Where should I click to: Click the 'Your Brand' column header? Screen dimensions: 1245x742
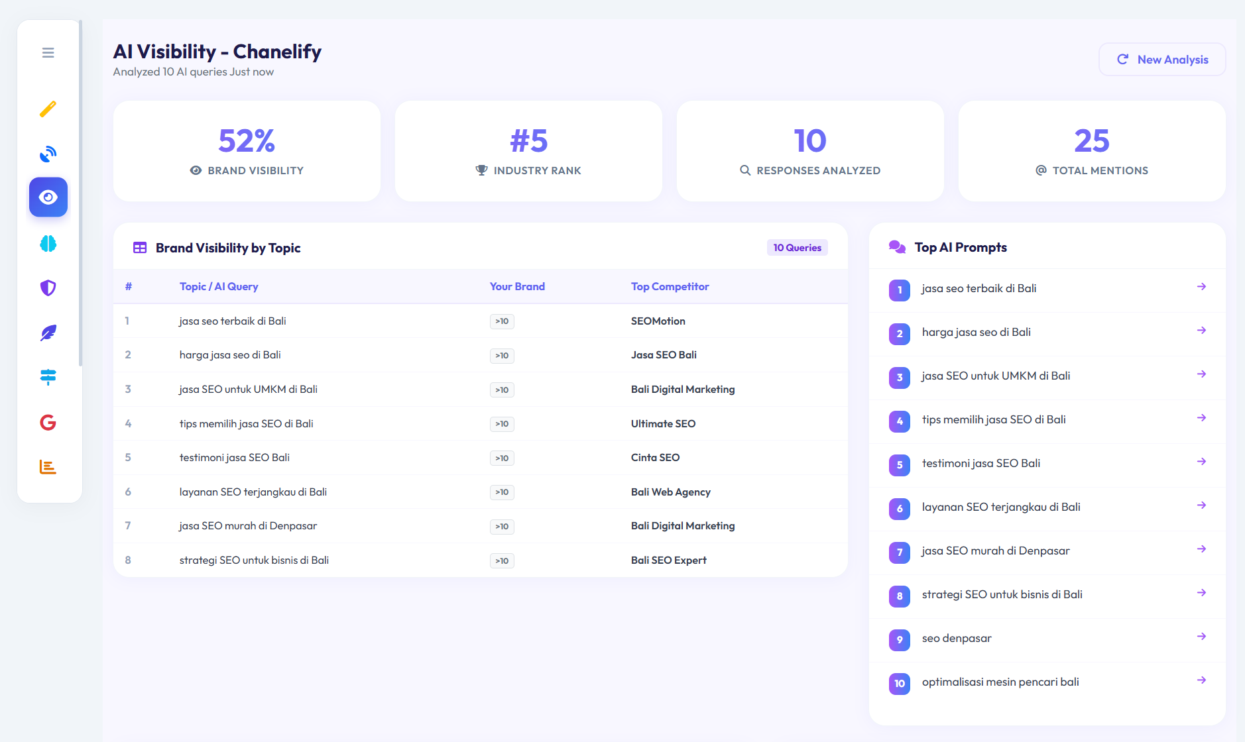[517, 286]
